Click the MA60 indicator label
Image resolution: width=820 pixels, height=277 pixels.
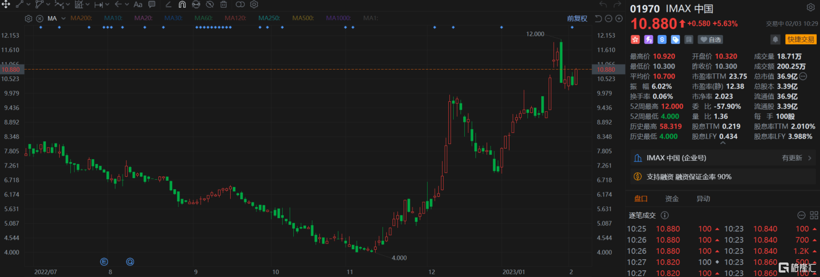click(x=203, y=18)
